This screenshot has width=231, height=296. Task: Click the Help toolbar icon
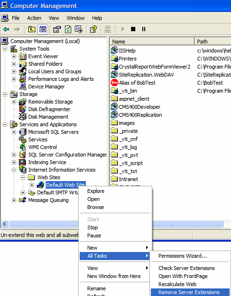pyautogui.click(x=93, y=29)
